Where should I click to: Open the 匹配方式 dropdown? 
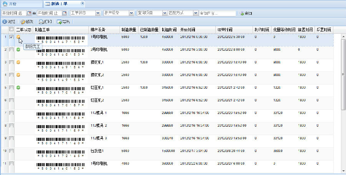click(x=196, y=13)
